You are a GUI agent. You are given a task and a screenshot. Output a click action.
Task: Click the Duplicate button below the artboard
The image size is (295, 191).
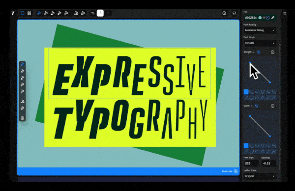click(x=230, y=171)
